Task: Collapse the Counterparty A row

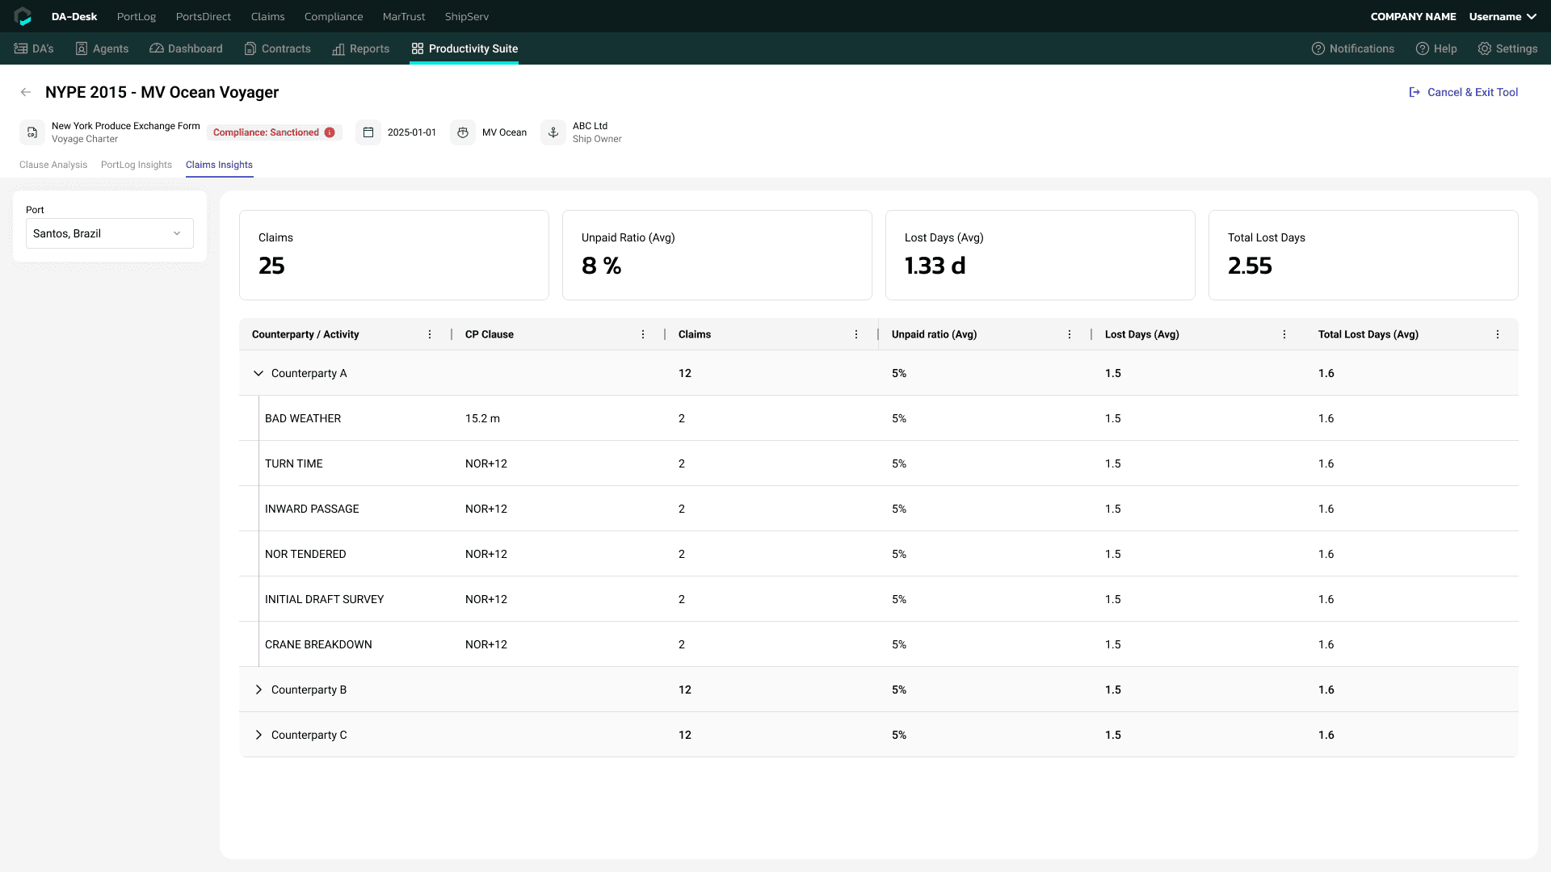Action: [258, 373]
